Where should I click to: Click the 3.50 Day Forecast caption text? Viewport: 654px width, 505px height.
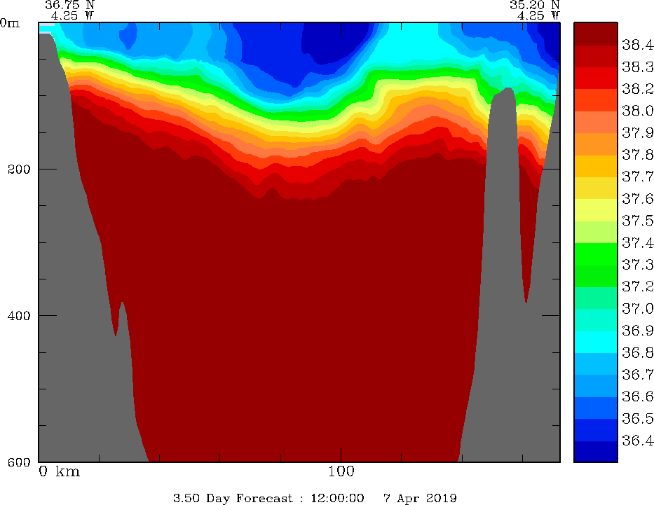pos(233,498)
